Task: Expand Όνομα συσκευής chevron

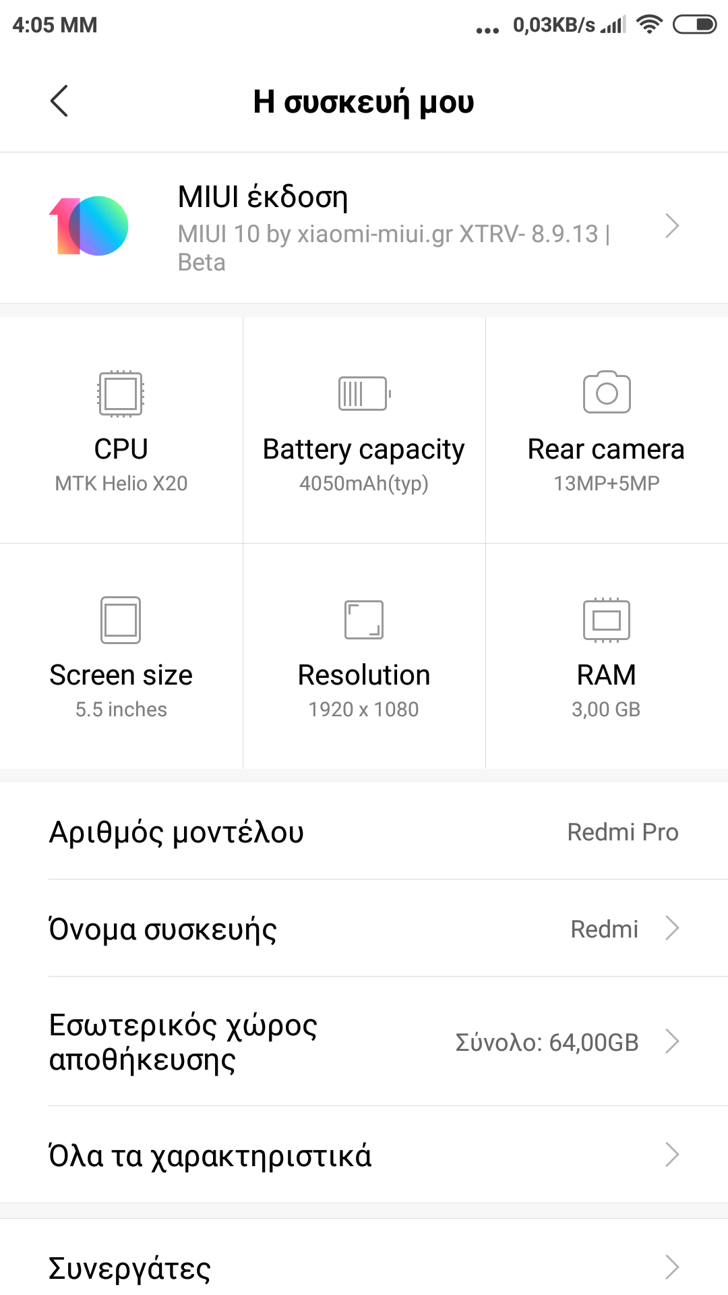Action: pyautogui.click(x=672, y=928)
